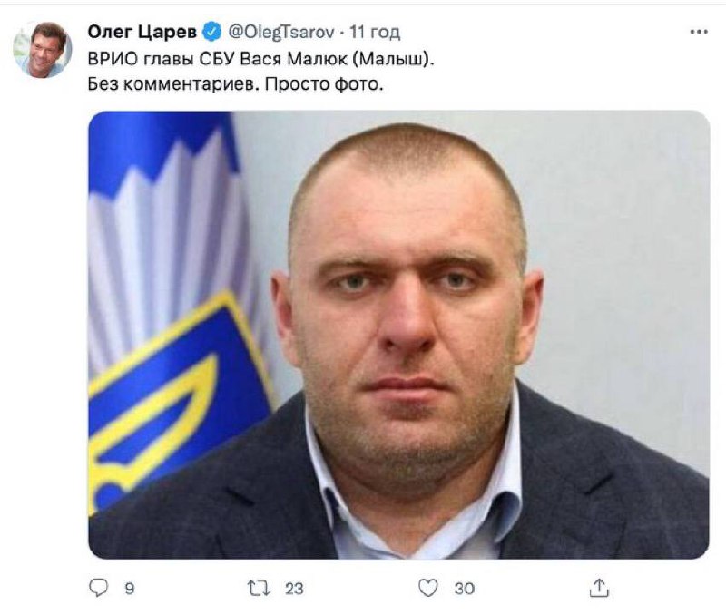The width and height of the screenshot is (726, 614).
Task: Click the blue verified checkmark badge
Action: click(x=213, y=32)
